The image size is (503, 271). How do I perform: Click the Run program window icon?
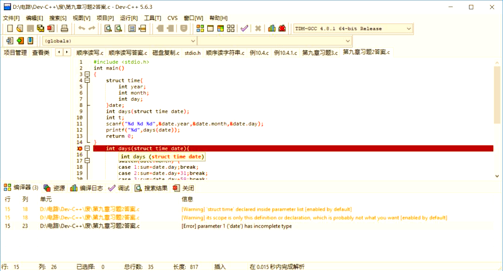point(211,28)
